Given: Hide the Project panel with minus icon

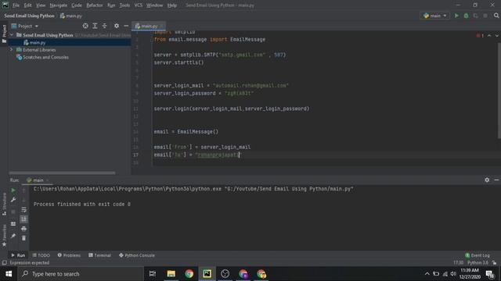Looking at the screenshot, I should click(126, 26).
